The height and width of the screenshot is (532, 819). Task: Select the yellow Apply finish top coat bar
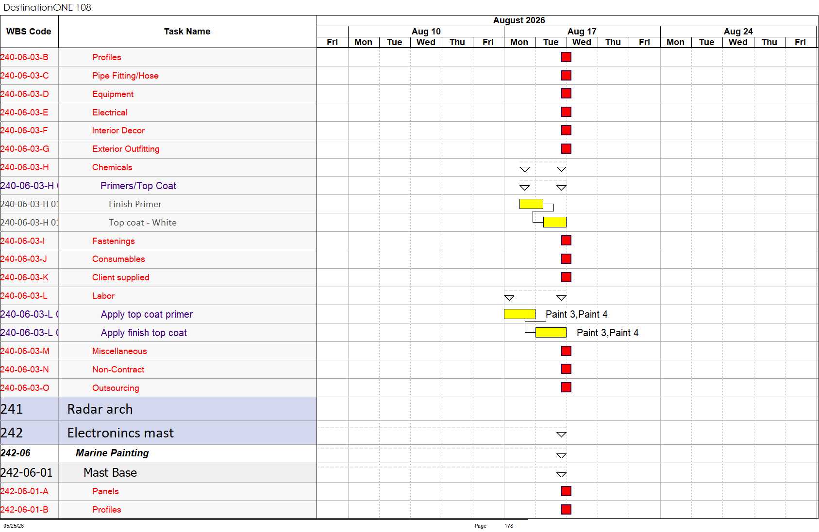pyautogui.click(x=551, y=332)
